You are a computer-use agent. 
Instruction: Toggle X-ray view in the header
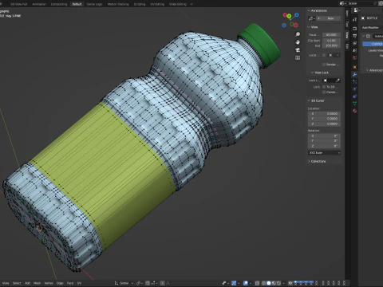click(257, 283)
